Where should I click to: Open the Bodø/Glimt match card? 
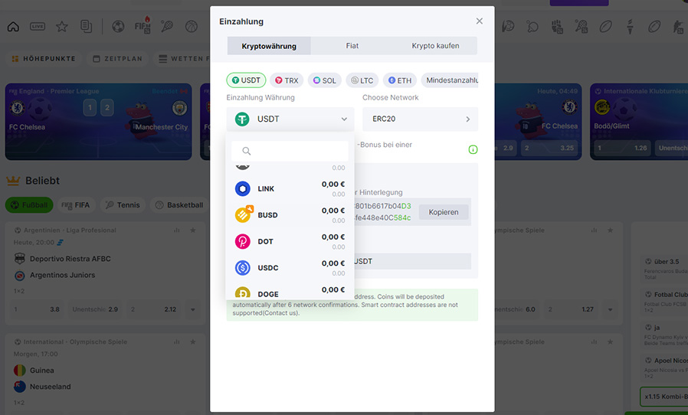pyautogui.click(x=639, y=122)
